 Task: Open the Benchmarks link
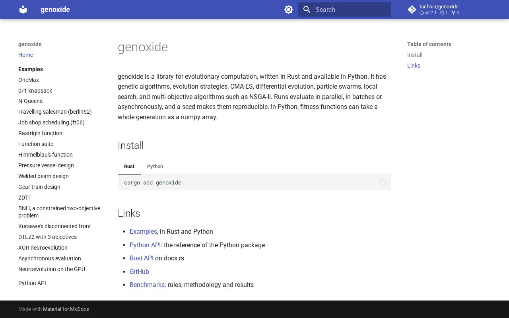pyautogui.click(x=147, y=285)
